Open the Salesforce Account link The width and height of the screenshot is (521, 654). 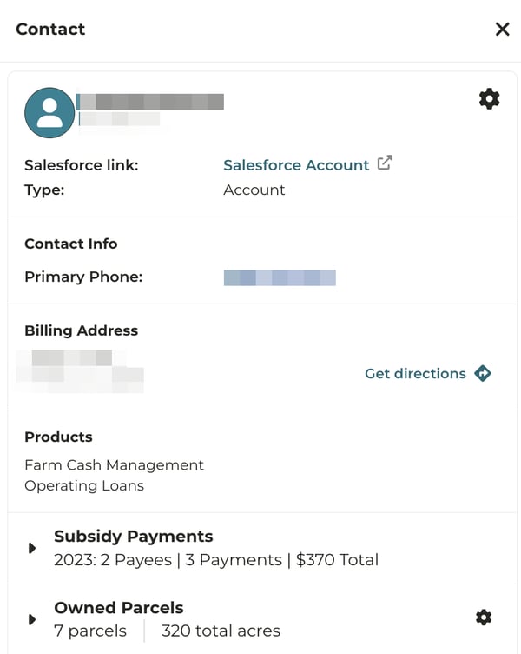pyautogui.click(x=296, y=165)
